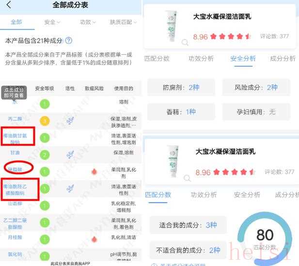Expand the 肤质匹配 filter dropdown
This screenshot has height=266, width=299.
[123, 22]
